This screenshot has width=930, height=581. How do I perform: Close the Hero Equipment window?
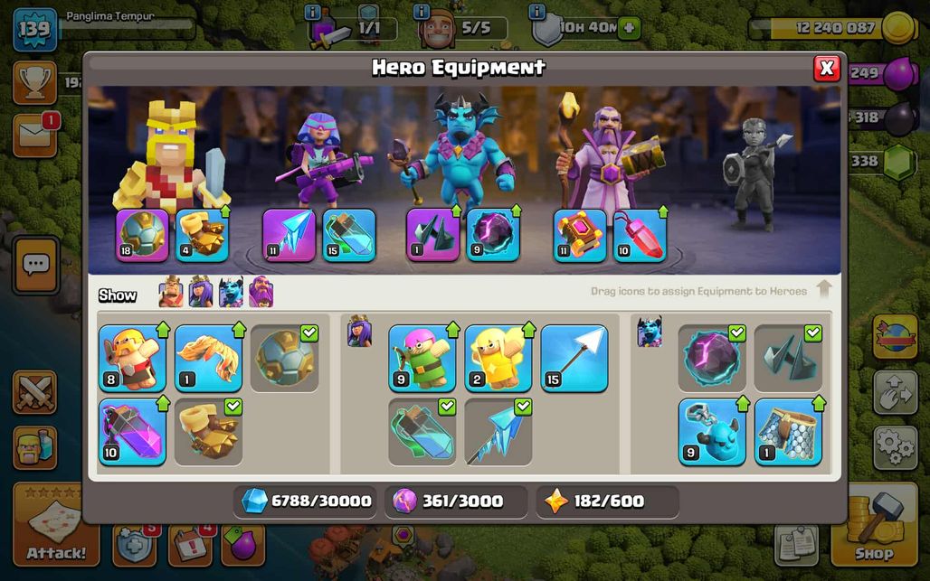click(x=826, y=68)
